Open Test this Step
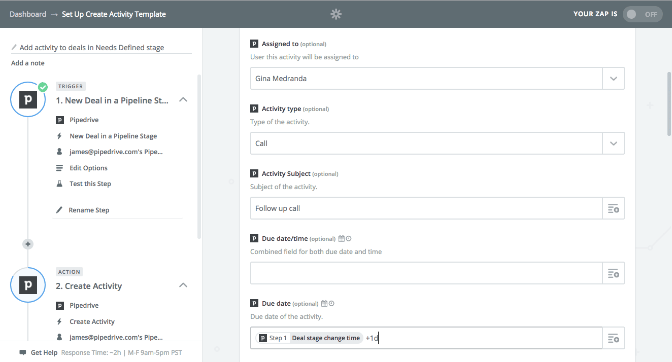The image size is (672, 362). coord(90,184)
